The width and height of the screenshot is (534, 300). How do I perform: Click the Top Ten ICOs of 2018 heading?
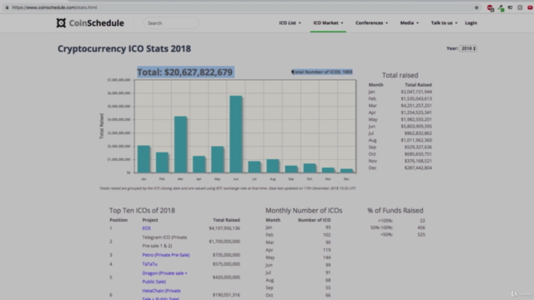(x=142, y=211)
